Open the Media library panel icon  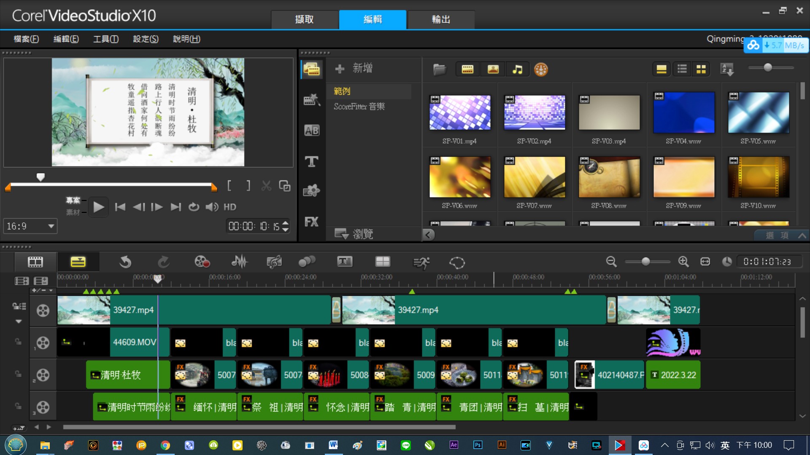(312, 69)
